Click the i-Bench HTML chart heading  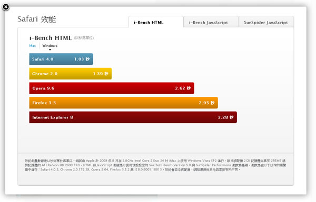click(51, 38)
